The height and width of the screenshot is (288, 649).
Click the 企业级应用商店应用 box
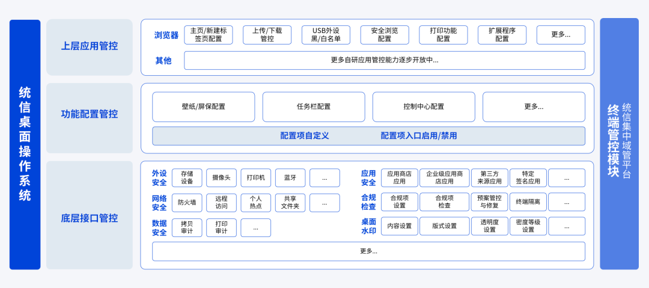click(445, 178)
